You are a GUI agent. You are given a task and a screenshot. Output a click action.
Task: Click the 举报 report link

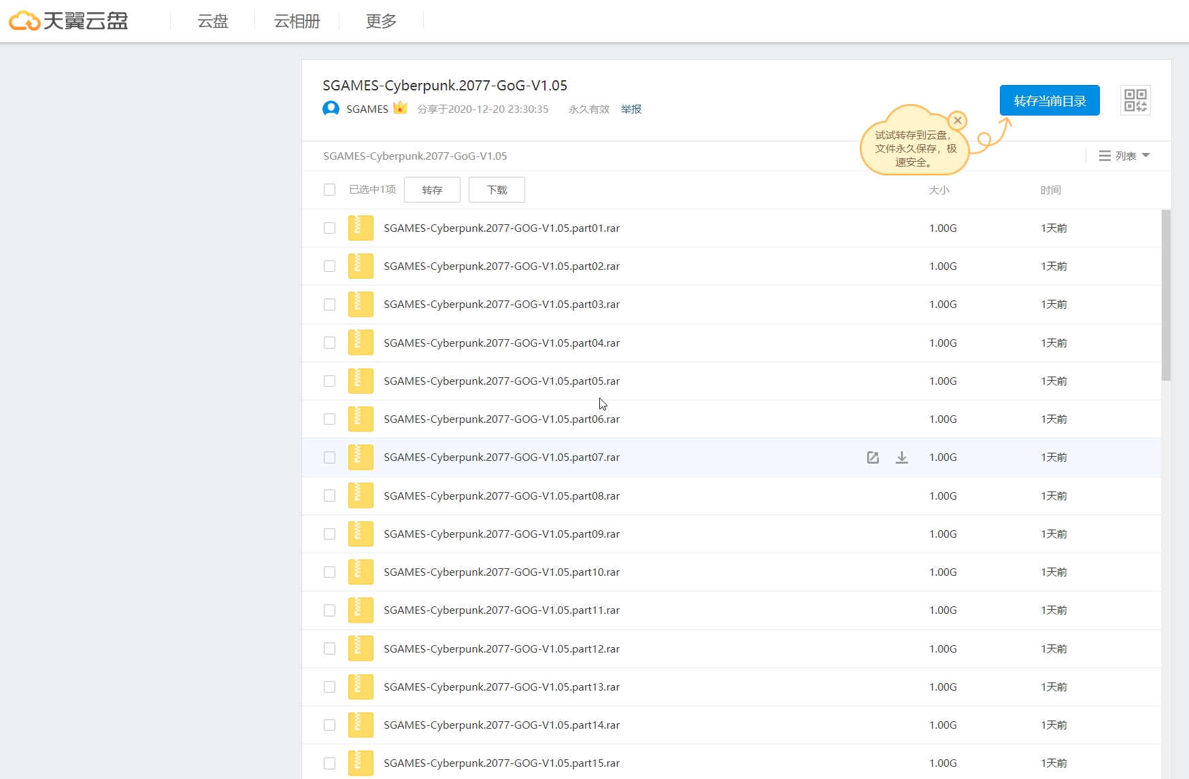coord(631,109)
